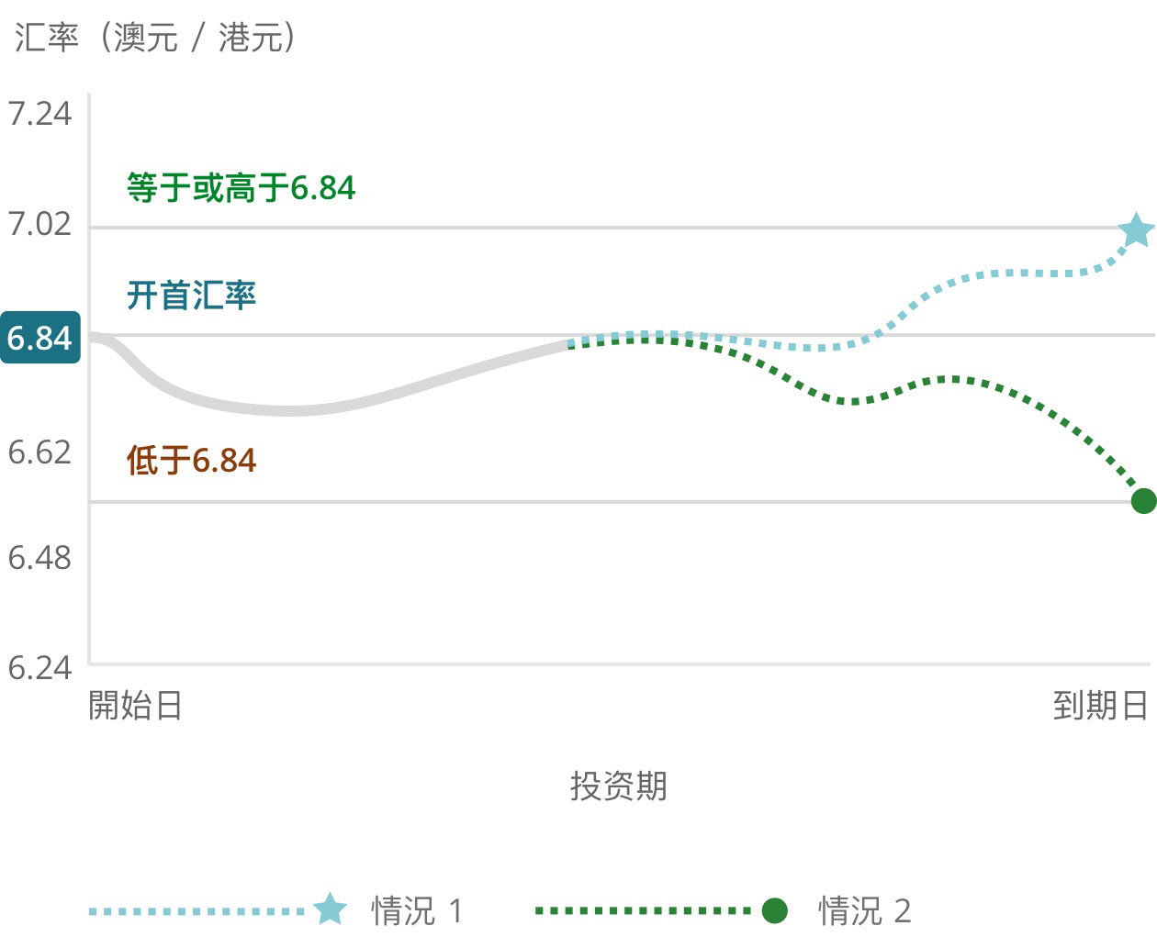Select the 情况 1 legend label
This screenshot has height=948, width=1157.
pyautogui.click(x=417, y=911)
